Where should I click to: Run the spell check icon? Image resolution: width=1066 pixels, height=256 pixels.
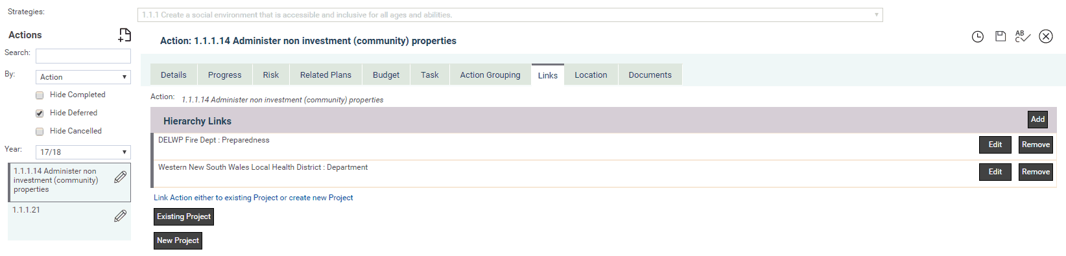pos(1023,36)
